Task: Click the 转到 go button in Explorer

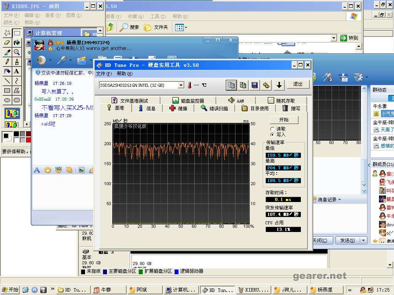Action: [349, 38]
